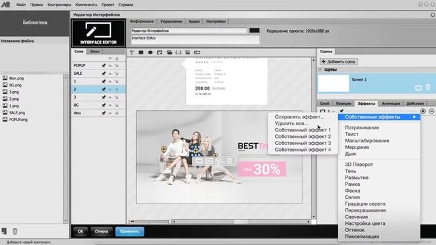The image size is (436, 245).
Task: Click the insert image tool icon
Action: click(188, 52)
